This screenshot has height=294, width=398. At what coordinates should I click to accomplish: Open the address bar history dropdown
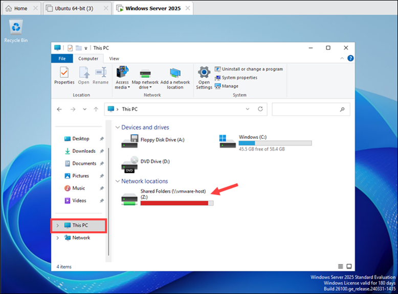tap(248, 109)
